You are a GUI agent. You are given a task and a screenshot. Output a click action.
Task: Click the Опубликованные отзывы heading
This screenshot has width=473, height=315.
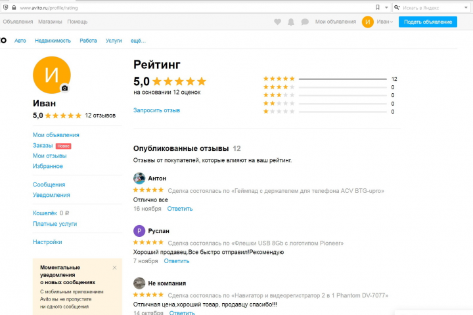tap(181, 148)
